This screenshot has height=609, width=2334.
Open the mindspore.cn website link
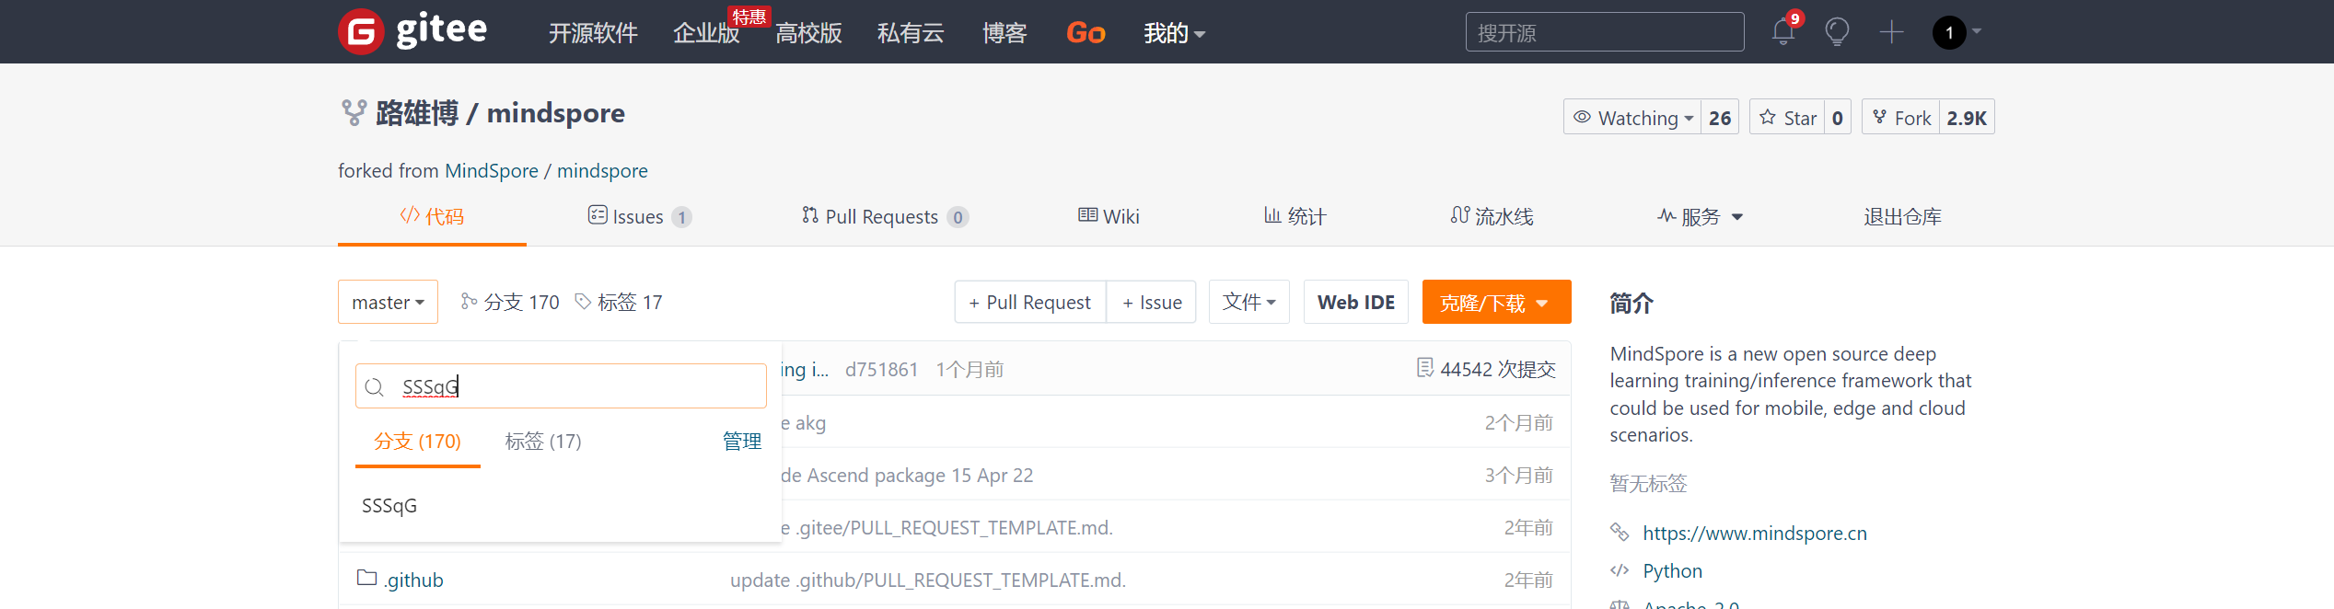pyautogui.click(x=1754, y=534)
